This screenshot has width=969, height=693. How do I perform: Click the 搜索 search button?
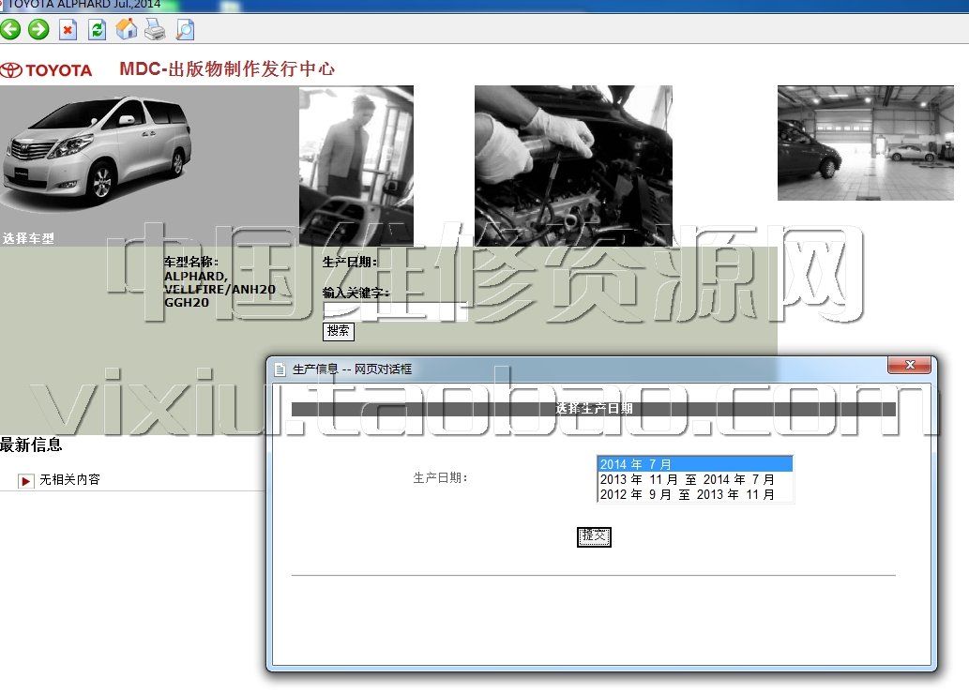(338, 331)
